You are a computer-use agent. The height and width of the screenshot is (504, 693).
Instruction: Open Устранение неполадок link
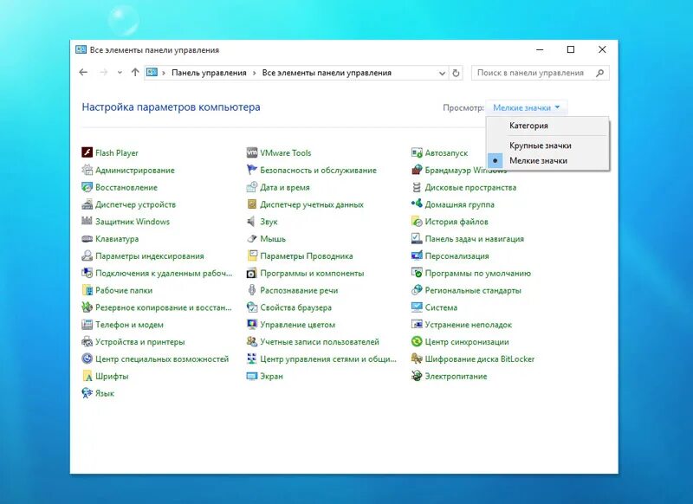coord(468,325)
